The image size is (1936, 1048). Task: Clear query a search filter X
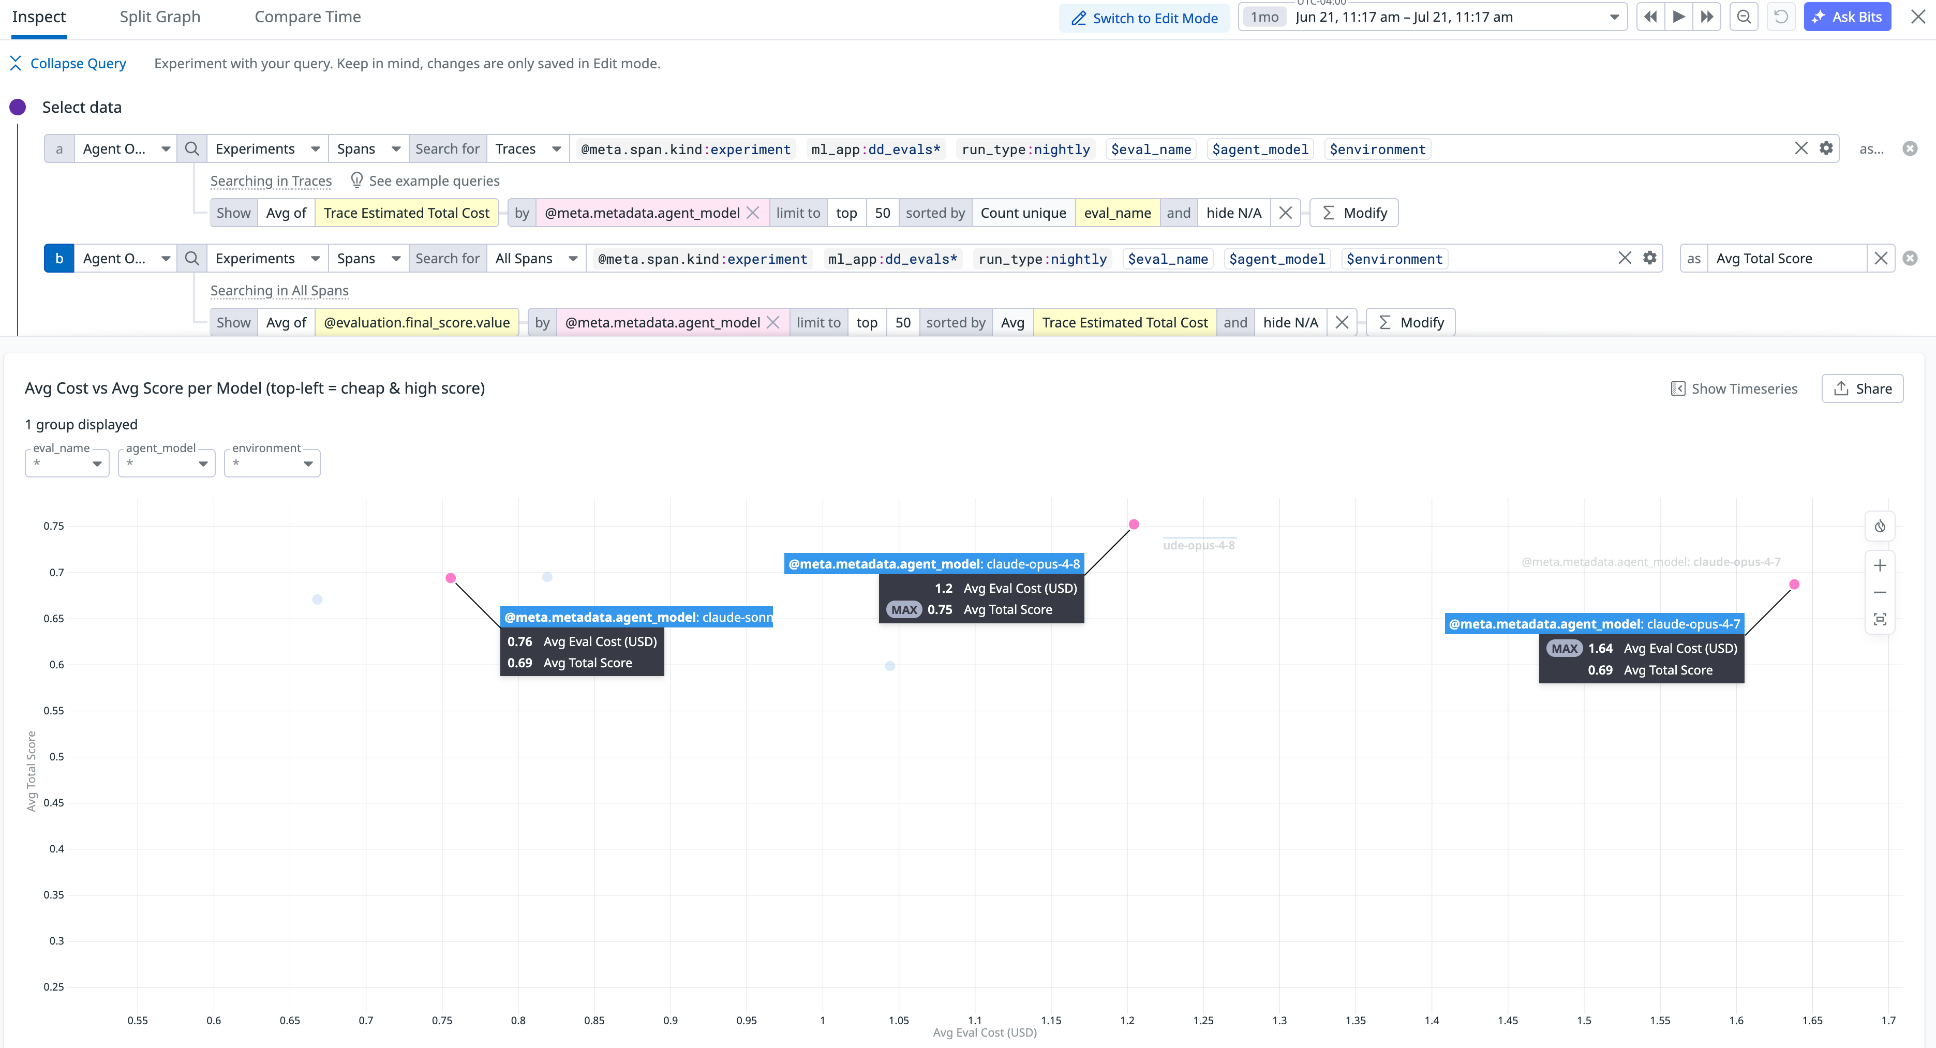[1801, 149]
